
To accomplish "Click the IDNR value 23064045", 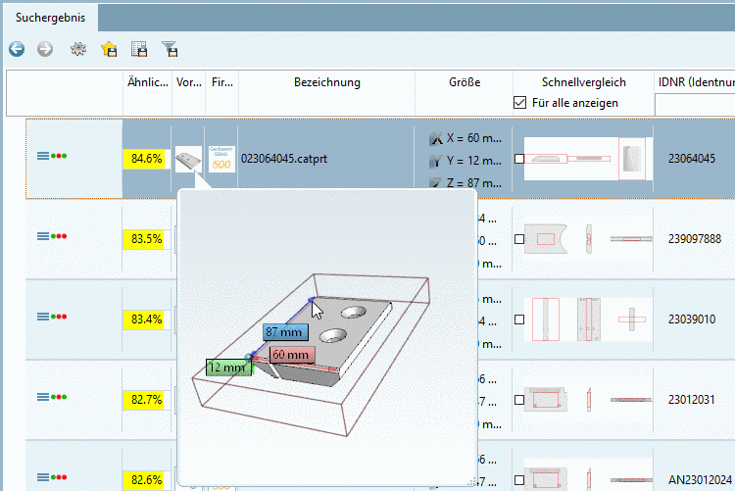I will click(x=692, y=159).
